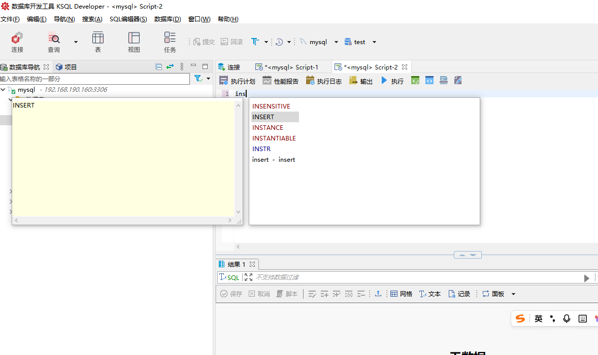
Task: Switch results to 文本 text view
Action: pyautogui.click(x=429, y=294)
